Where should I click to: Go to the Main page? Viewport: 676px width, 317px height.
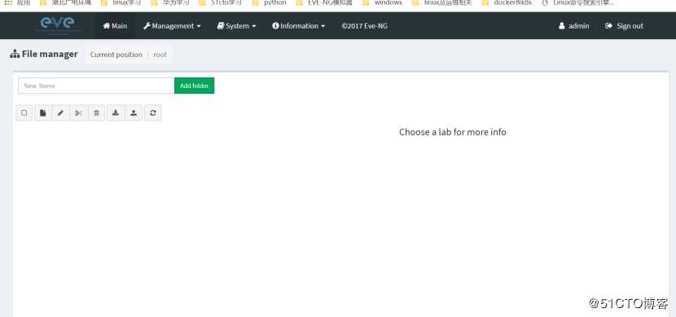(115, 26)
